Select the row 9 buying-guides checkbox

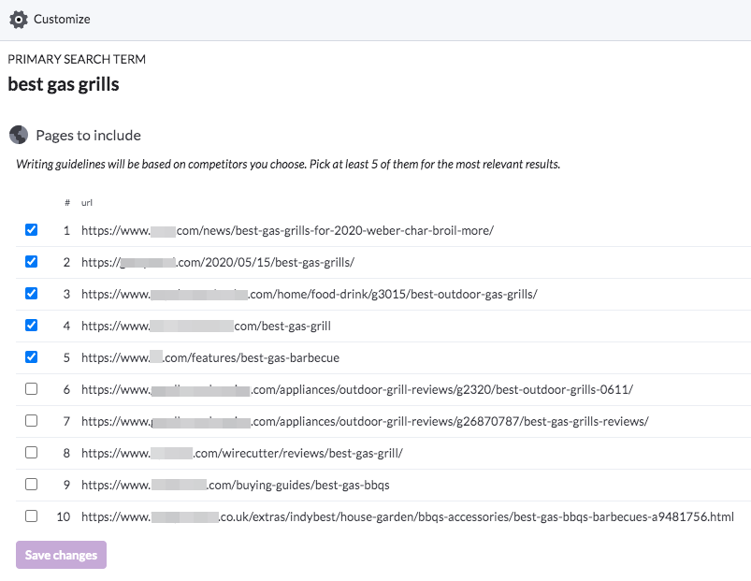pos(31,485)
